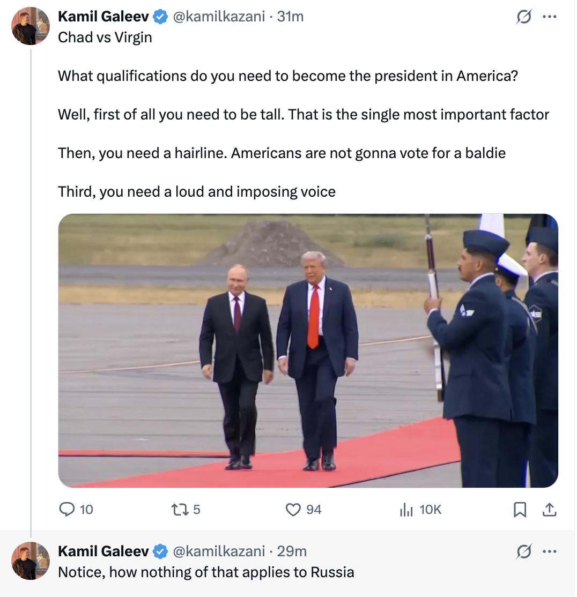
Task: Click the 31m timestamp
Action: [x=290, y=17]
